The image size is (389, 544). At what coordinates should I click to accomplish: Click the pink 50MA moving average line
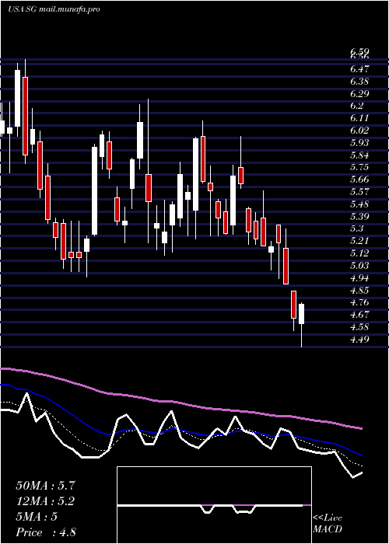tap(180, 403)
